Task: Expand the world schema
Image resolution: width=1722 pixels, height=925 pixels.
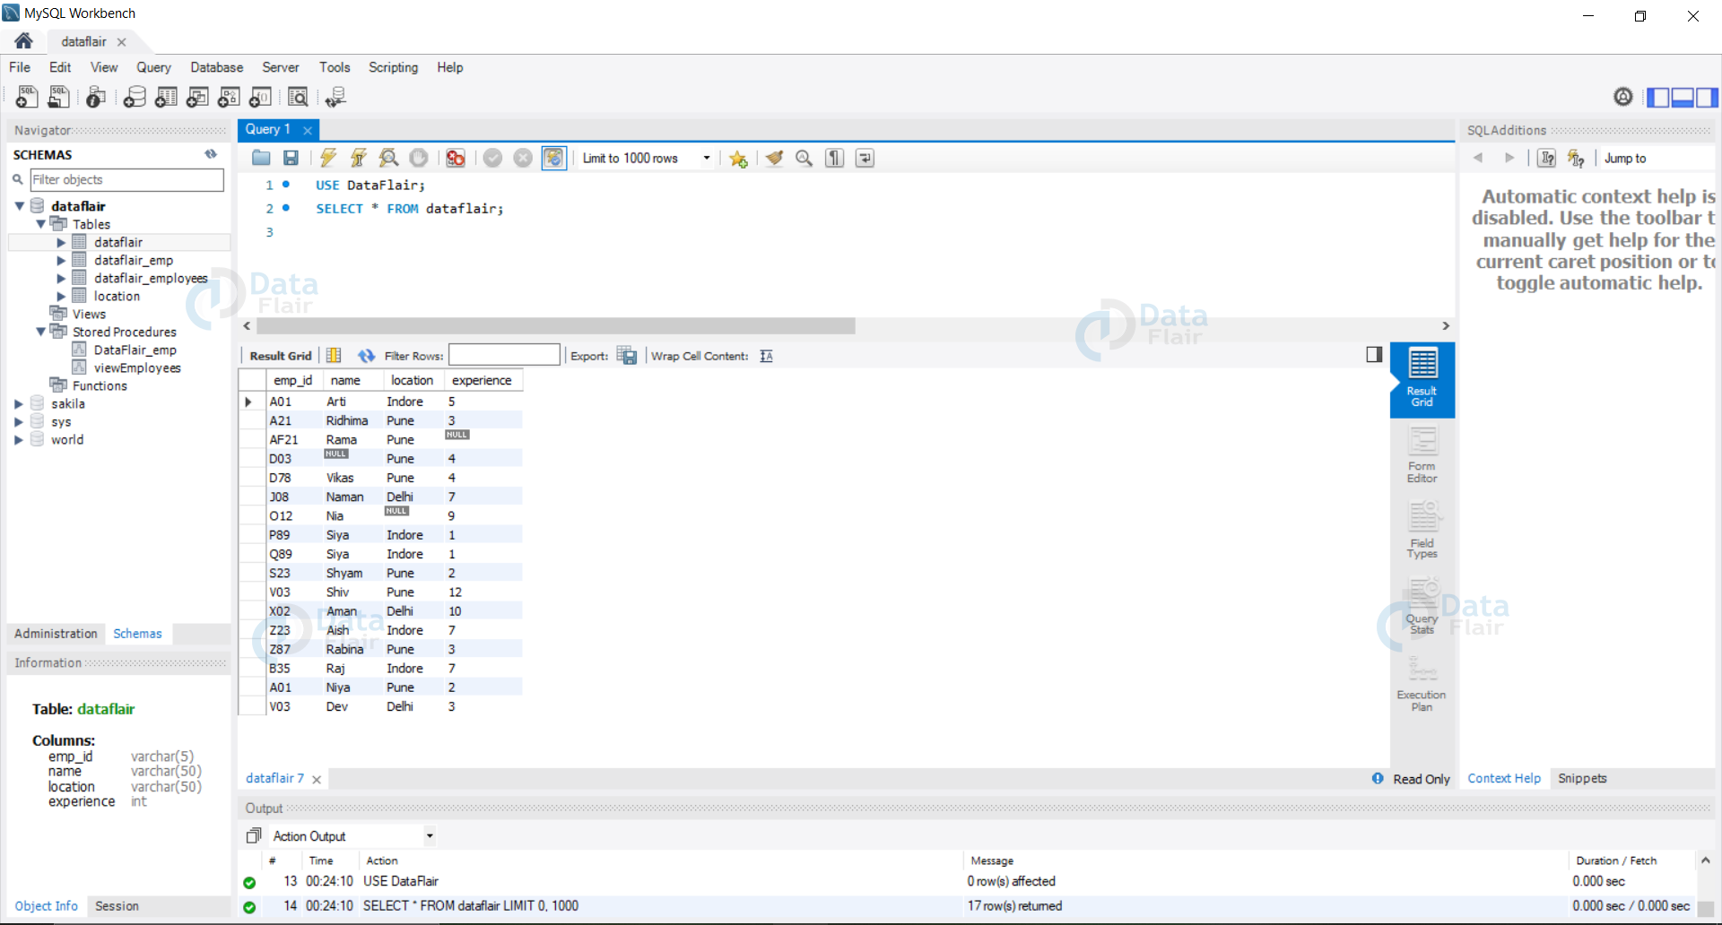Action: coord(19,440)
